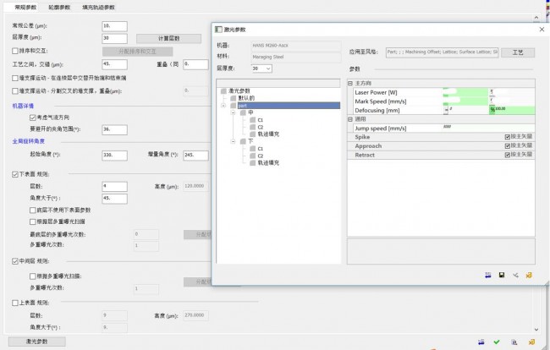Viewport: 550px width, 350px height.
Task: Click the grey share icon in laser dialog
Action: coord(515,275)
